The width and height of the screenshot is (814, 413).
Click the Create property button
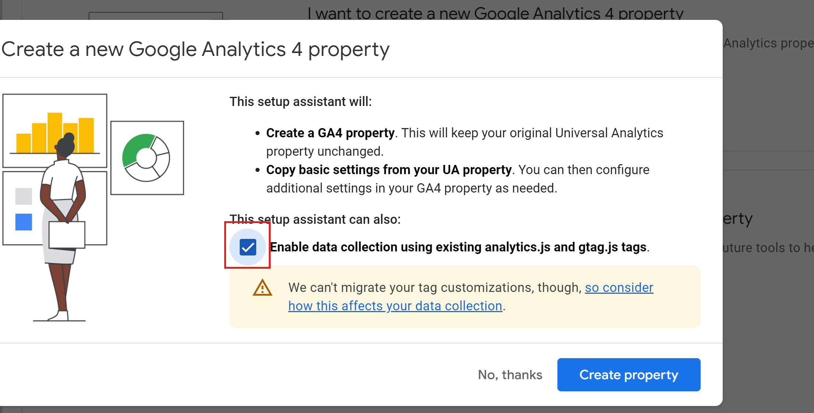pos(628,375)
